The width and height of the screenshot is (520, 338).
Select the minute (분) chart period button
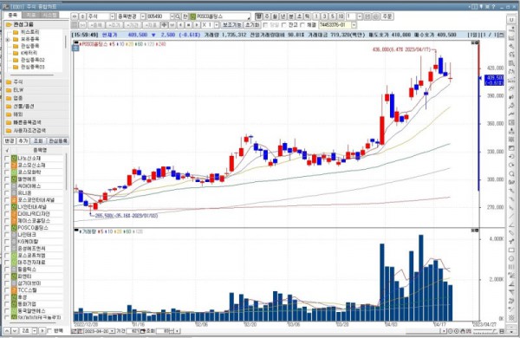point(291,16)
